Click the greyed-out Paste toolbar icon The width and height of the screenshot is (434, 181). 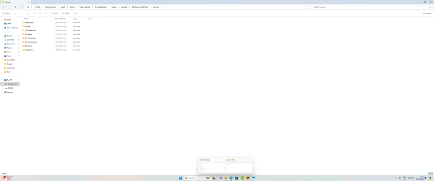pos(28,13)
